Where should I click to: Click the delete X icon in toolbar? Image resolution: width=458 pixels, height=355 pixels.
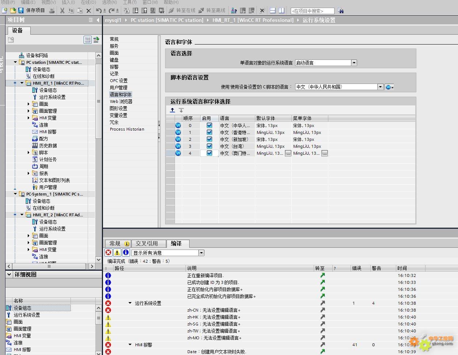[88, 11]
